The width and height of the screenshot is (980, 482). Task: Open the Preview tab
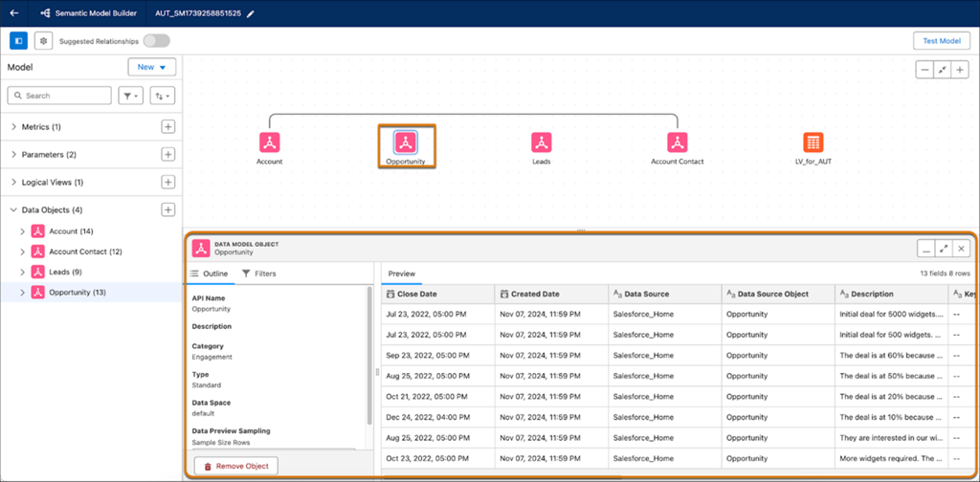click(x=401, y=274)
